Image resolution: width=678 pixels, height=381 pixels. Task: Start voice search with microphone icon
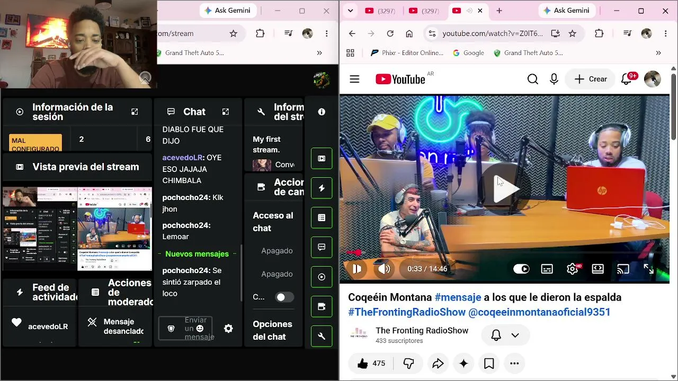tap(554, 79)
